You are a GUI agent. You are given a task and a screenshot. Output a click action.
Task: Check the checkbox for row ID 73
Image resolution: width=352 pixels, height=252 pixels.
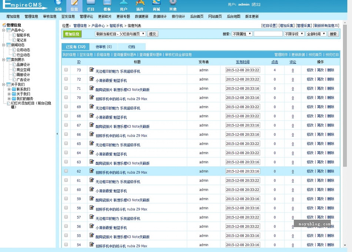point(66,70)
